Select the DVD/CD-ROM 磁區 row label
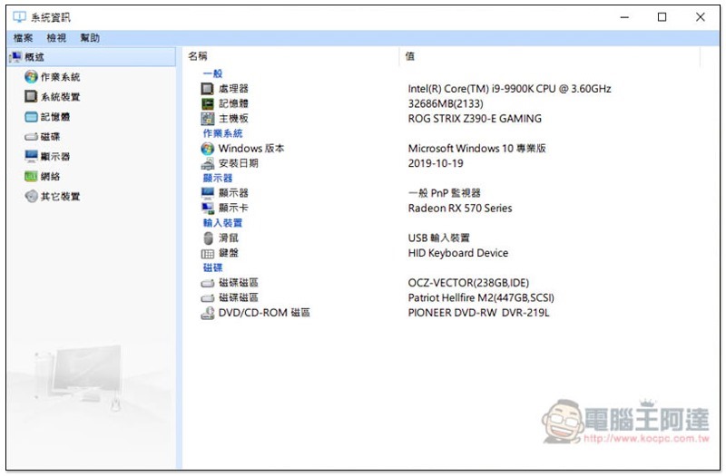Image resolution: width=726 pixels, height=476 pixels. (x=264, y=313)
